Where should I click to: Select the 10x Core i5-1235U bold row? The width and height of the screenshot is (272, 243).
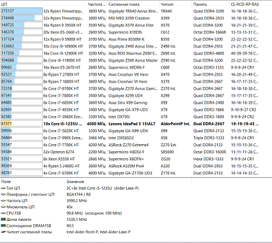130,124
